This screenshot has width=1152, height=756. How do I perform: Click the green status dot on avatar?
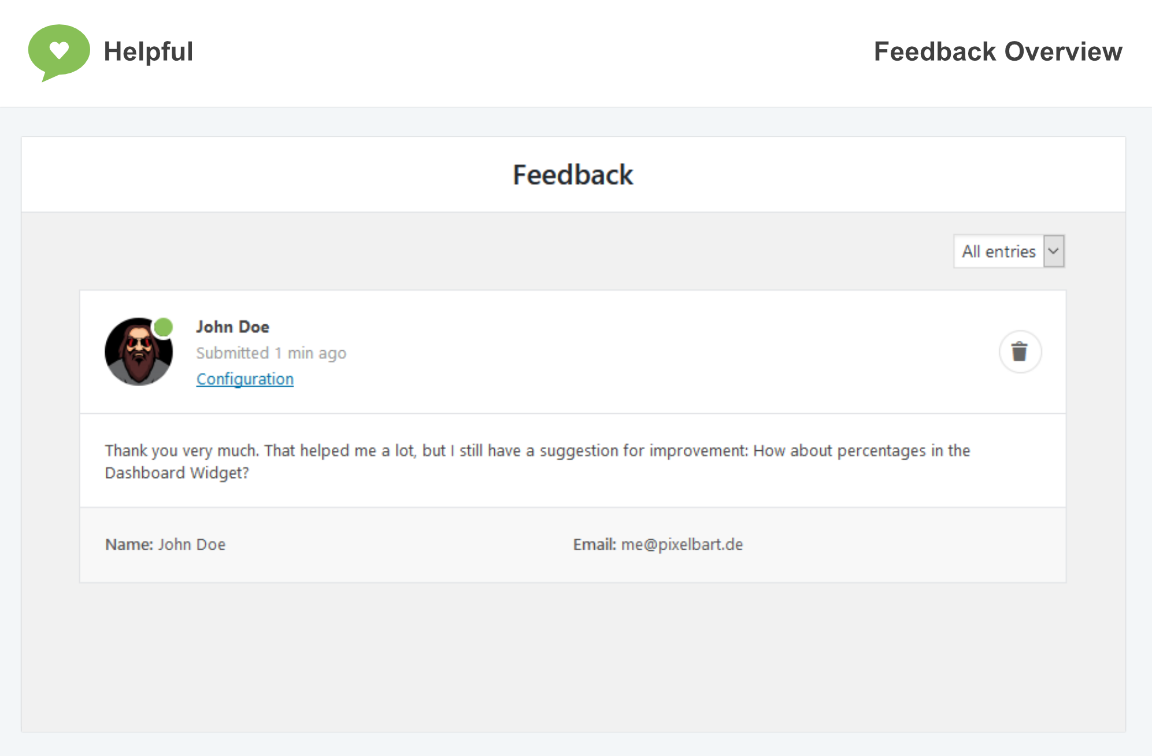tap(164, 327)
